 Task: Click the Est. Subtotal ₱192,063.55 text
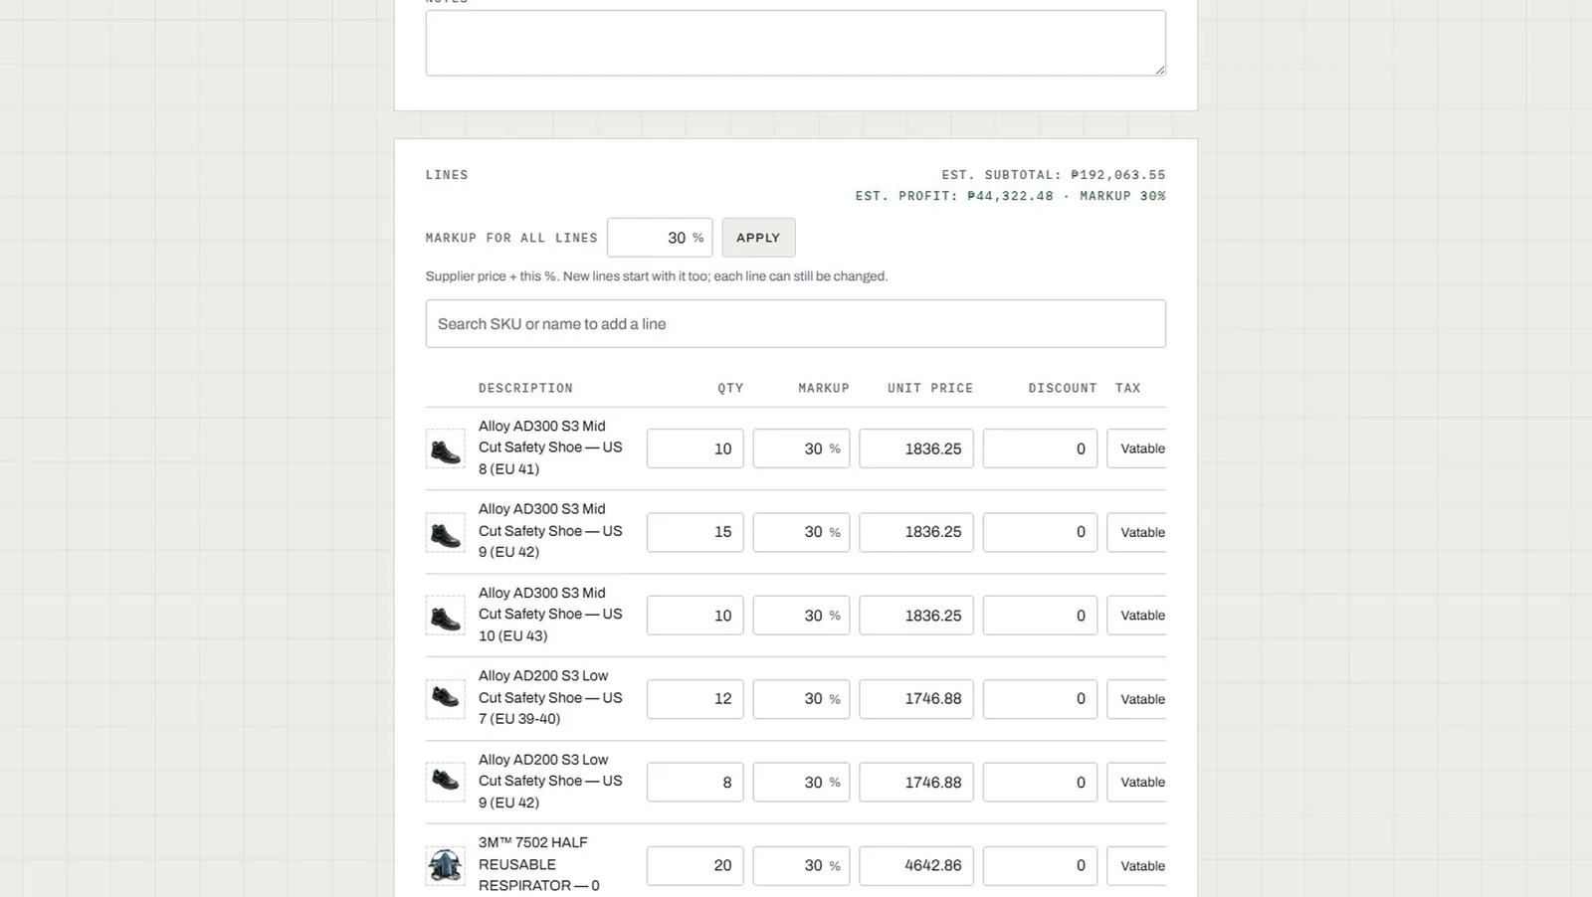1054,175
